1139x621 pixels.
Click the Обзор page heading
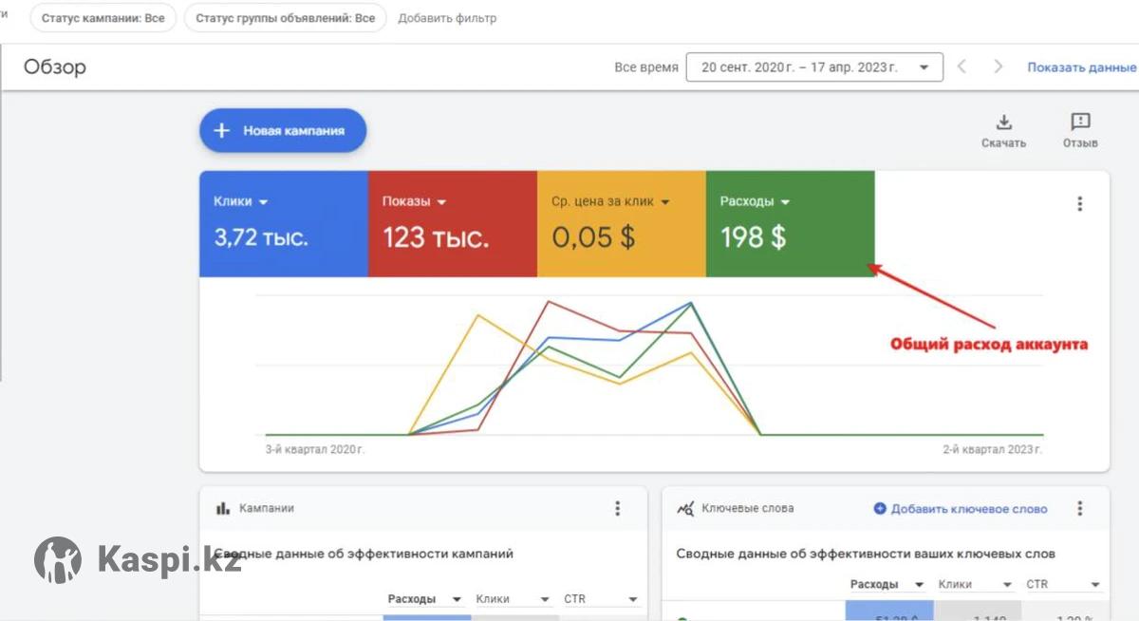[x=55, y=67]
